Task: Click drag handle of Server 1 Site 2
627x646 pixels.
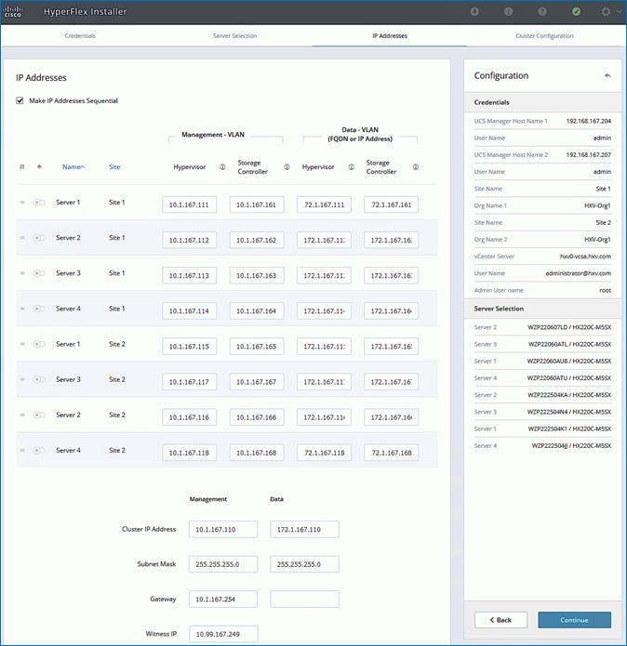Action: [x=22, y=344]
